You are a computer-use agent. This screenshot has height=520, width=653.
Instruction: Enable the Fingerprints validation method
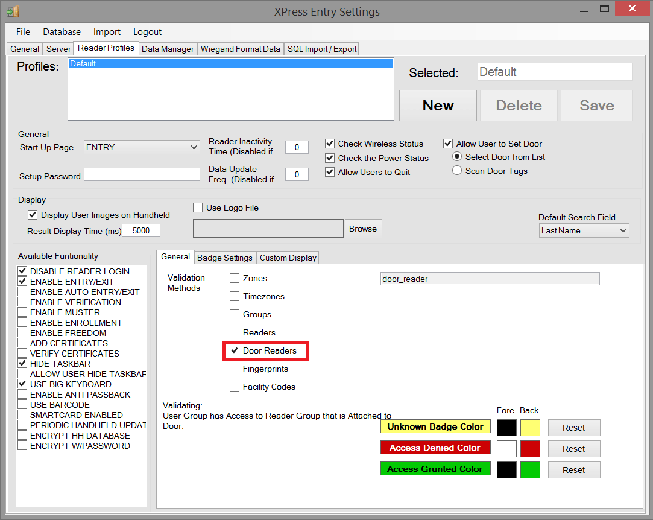click(x=235, y=369)
